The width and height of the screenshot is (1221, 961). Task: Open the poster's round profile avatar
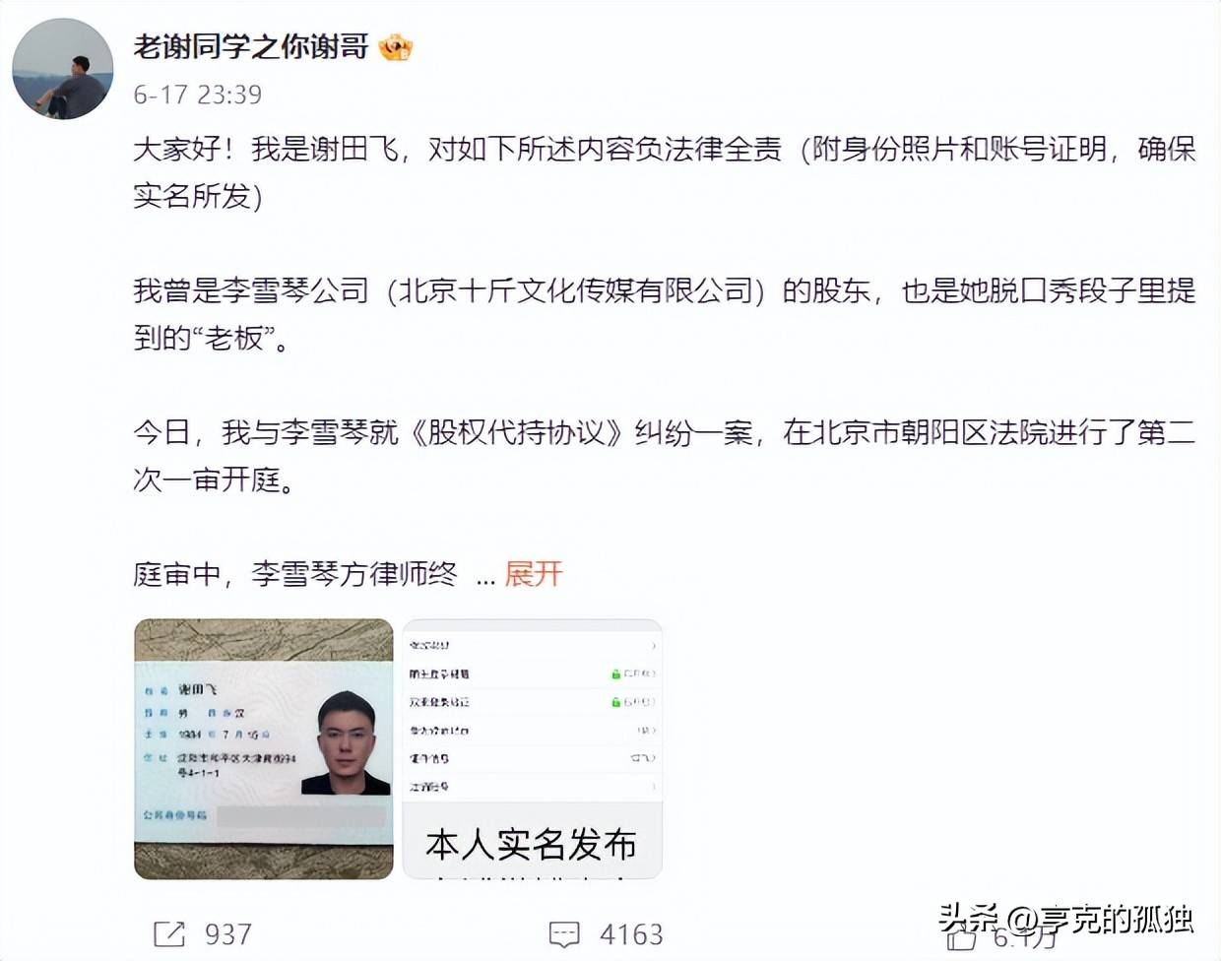click(x=63, y=69)
